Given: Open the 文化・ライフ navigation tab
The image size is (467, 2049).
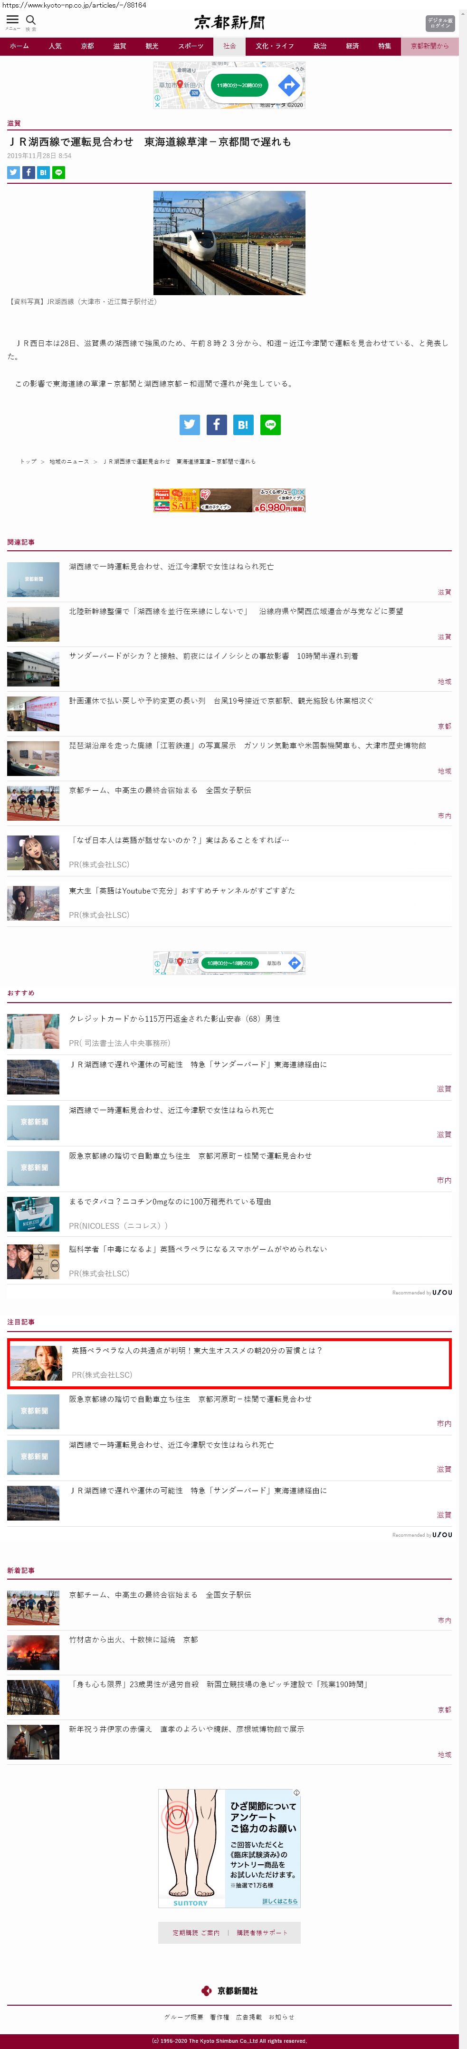Looking at the screenshot, I should click(x=274, y=46).
